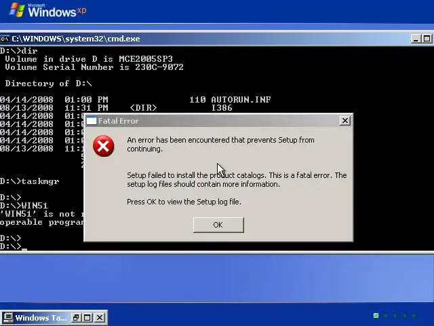Click the serial number 230C-9072

(159, 67)
